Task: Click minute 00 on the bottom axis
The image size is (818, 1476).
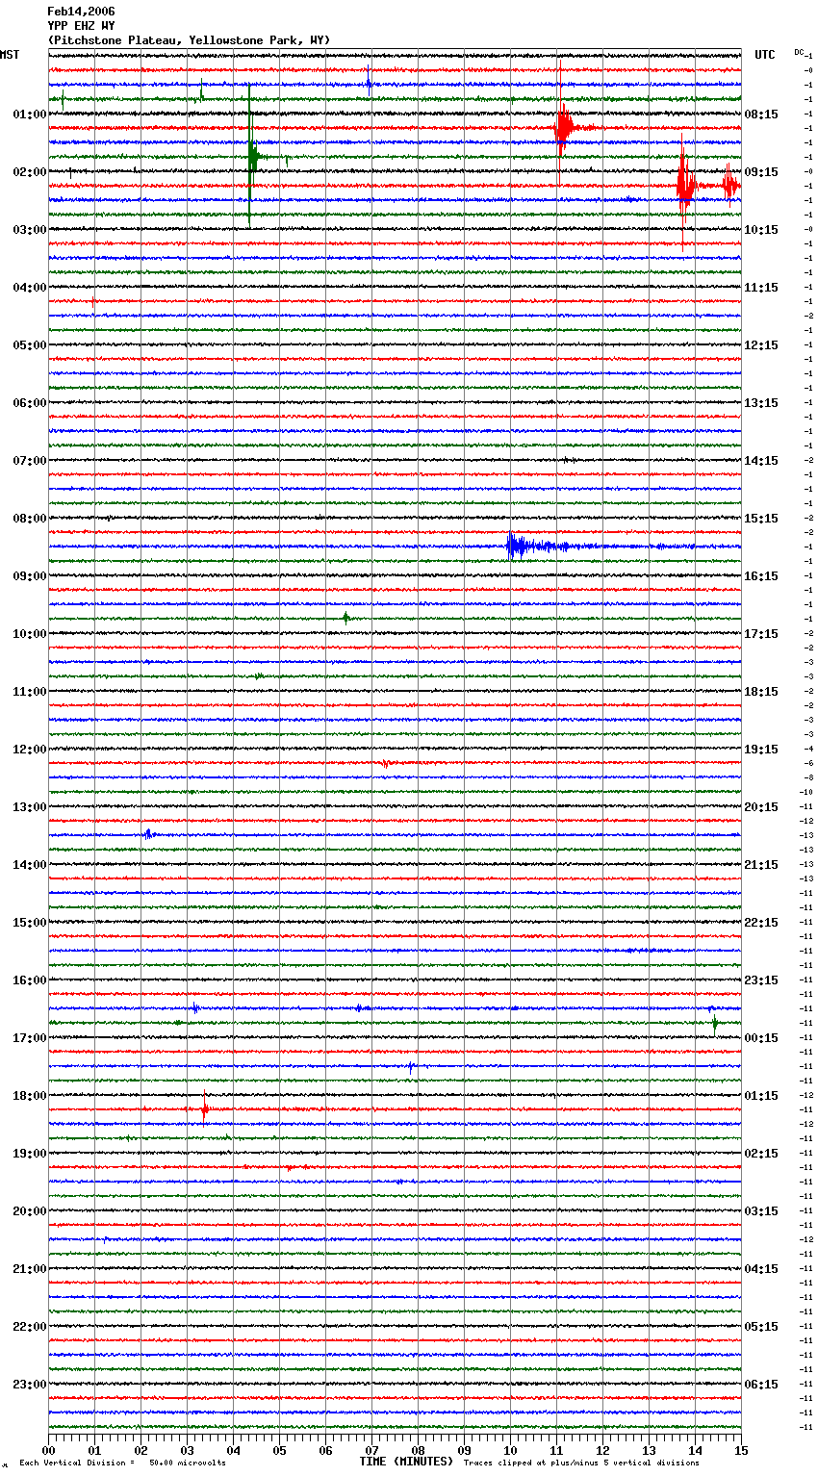Action: pyautogui.click(x=49, y=1450)
